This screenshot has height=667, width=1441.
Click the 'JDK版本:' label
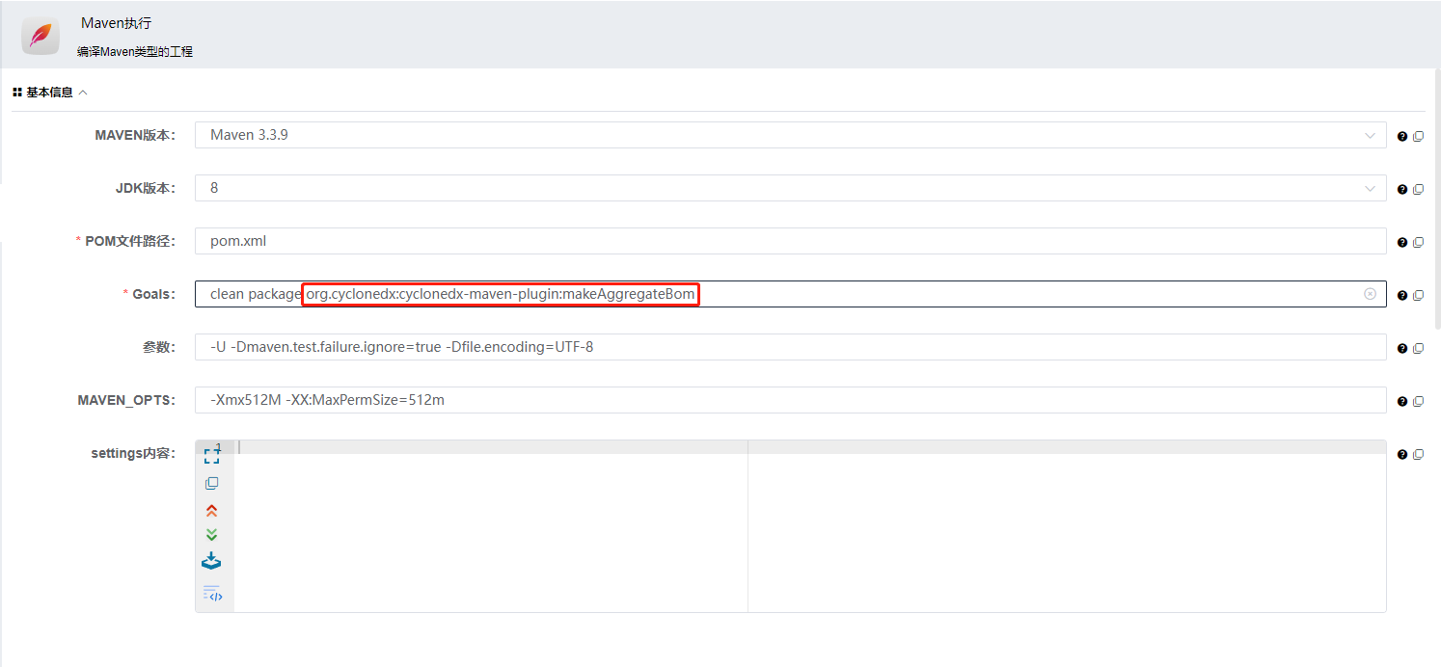click(146, 188)
